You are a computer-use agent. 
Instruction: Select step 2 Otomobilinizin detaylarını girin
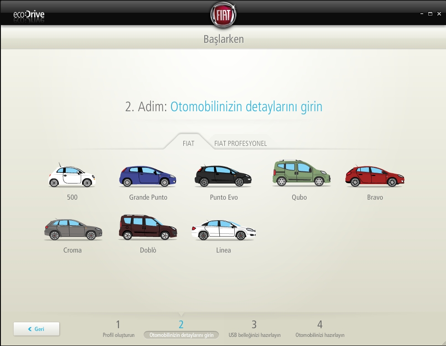point(181,329)
